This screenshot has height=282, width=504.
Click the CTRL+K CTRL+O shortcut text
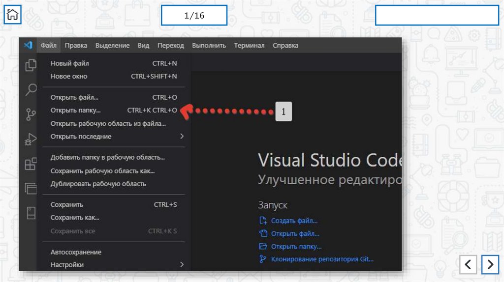(152, 111)
